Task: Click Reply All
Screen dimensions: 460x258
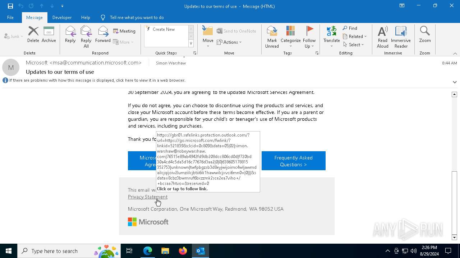Action: coord(86,37)
